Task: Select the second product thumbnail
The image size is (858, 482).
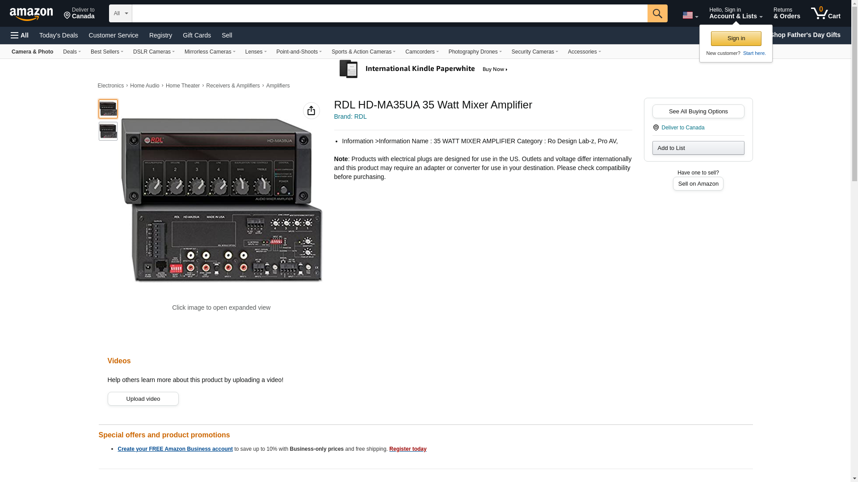Action: (x=108, y=131)
